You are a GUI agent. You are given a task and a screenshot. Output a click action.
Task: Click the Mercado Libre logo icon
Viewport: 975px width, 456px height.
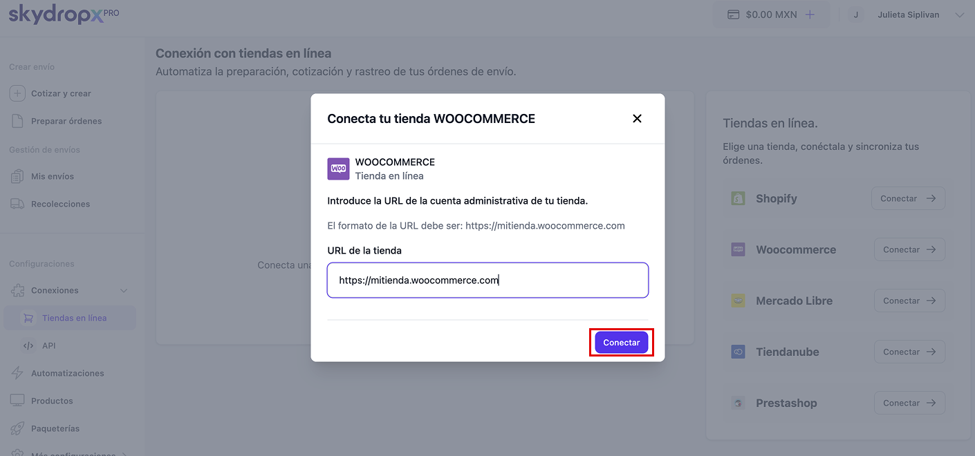(x=738, y=301)
